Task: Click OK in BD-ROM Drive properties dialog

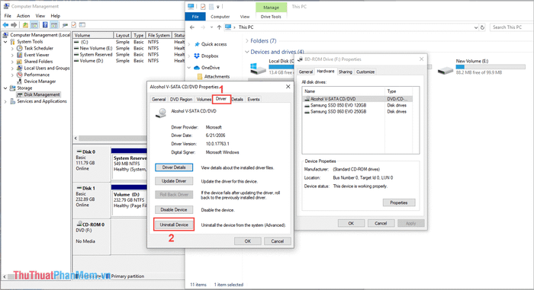Action: tap(351, 223)
